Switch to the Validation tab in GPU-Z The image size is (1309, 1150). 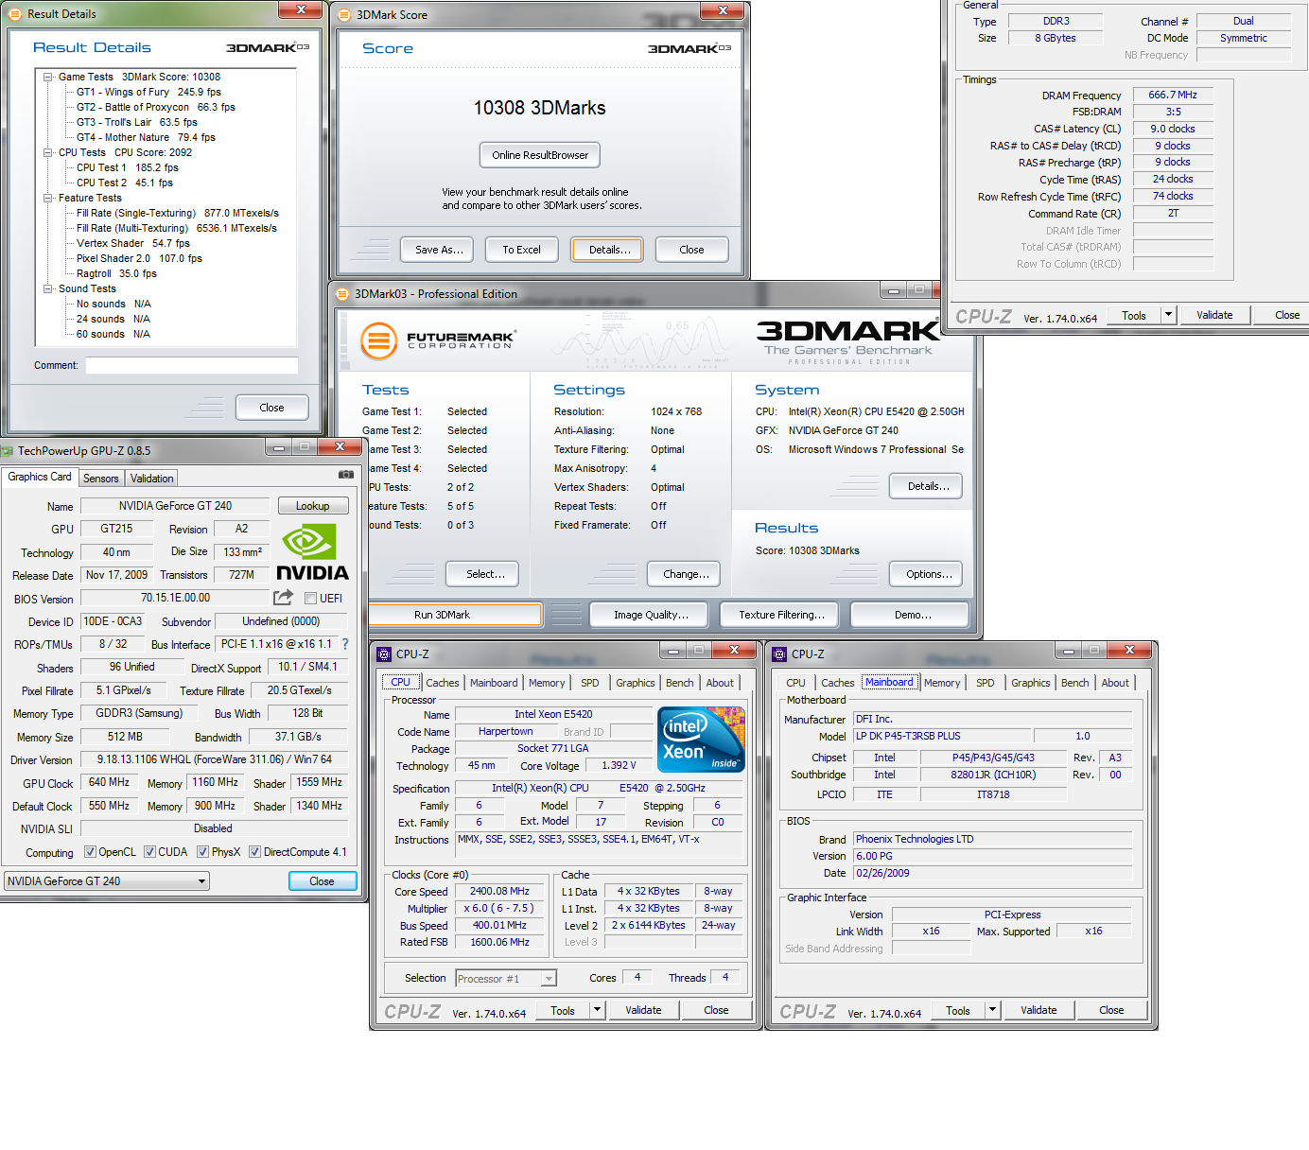click(x=151, y=479)
